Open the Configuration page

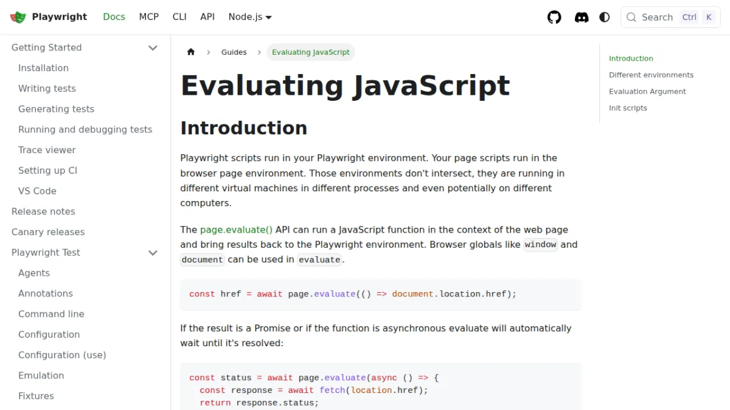pos(49,335)
